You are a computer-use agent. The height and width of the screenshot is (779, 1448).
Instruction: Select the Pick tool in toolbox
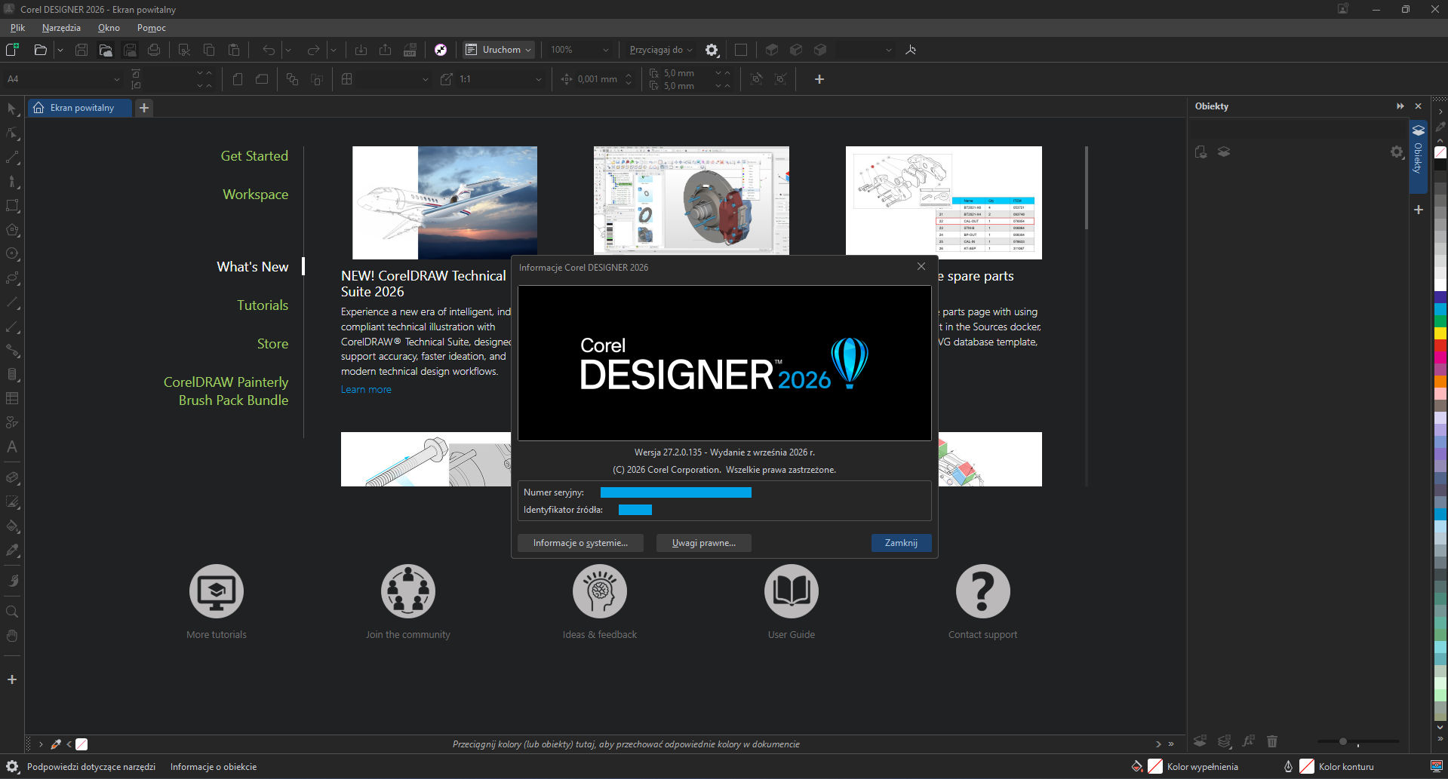click(12, 109)
